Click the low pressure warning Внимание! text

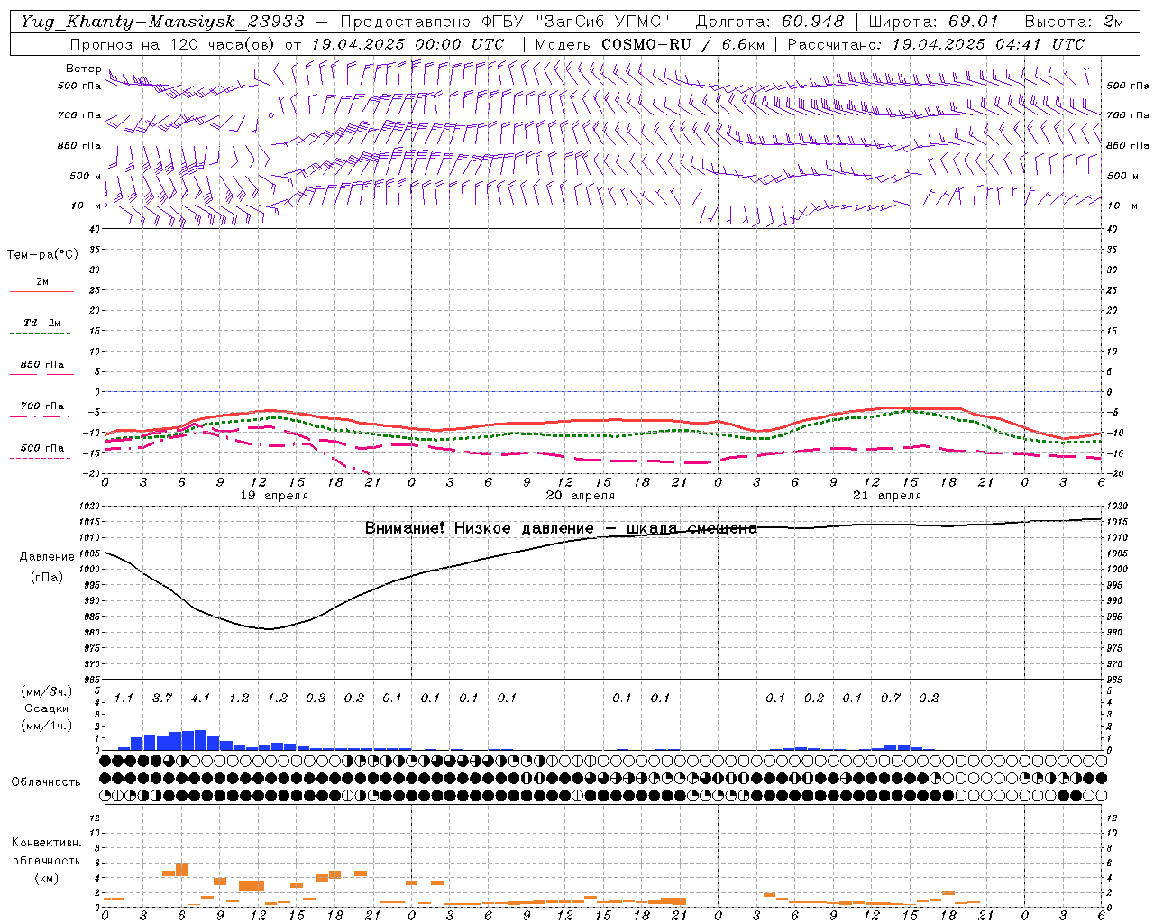[405, 528]
